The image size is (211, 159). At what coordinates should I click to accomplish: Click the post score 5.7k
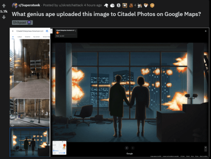click(x=4, y=11)
